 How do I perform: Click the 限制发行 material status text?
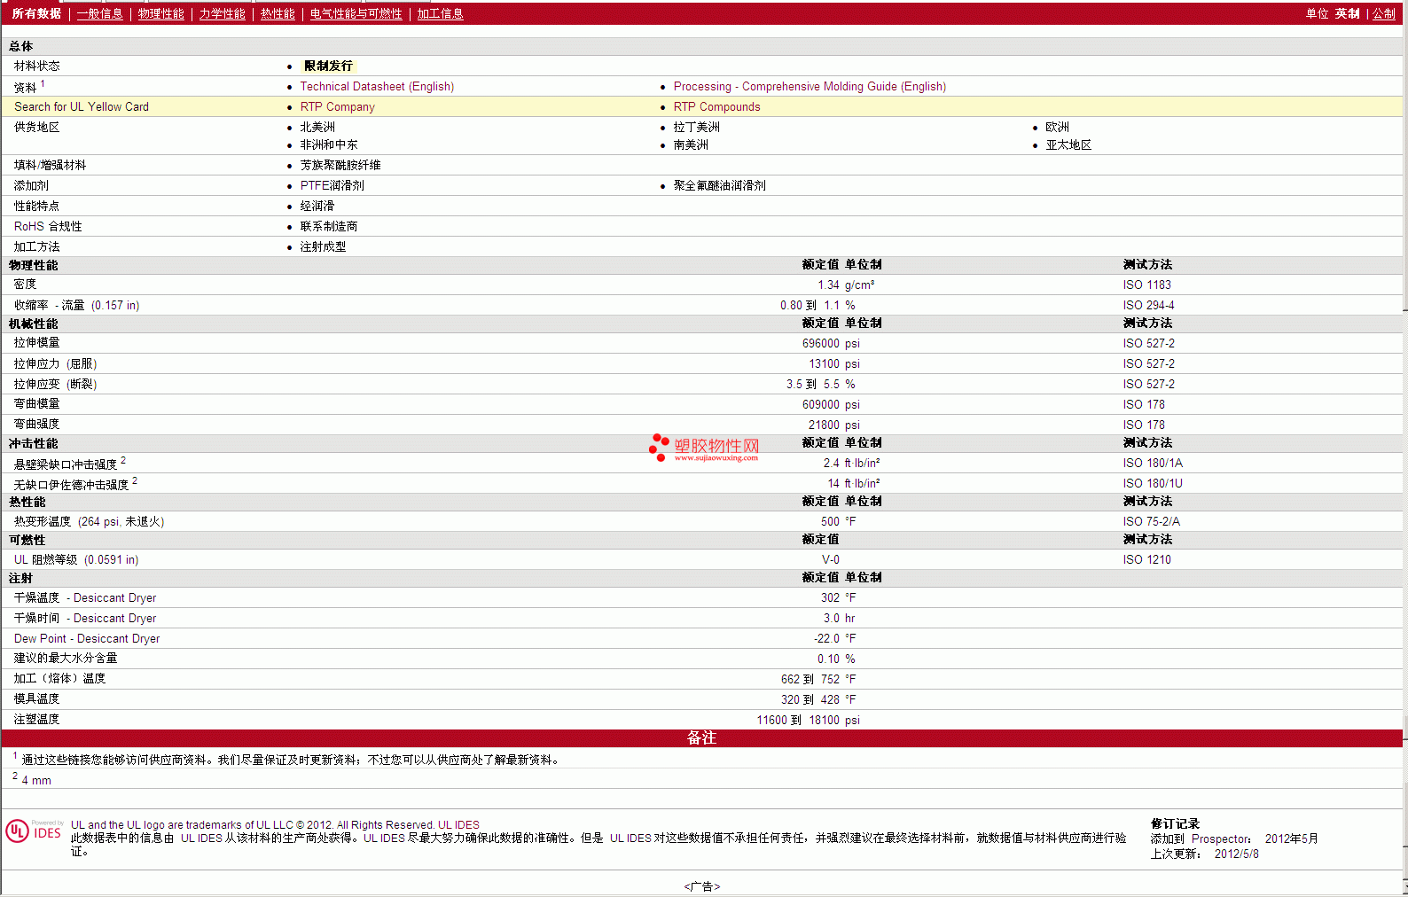coord(328,66)
